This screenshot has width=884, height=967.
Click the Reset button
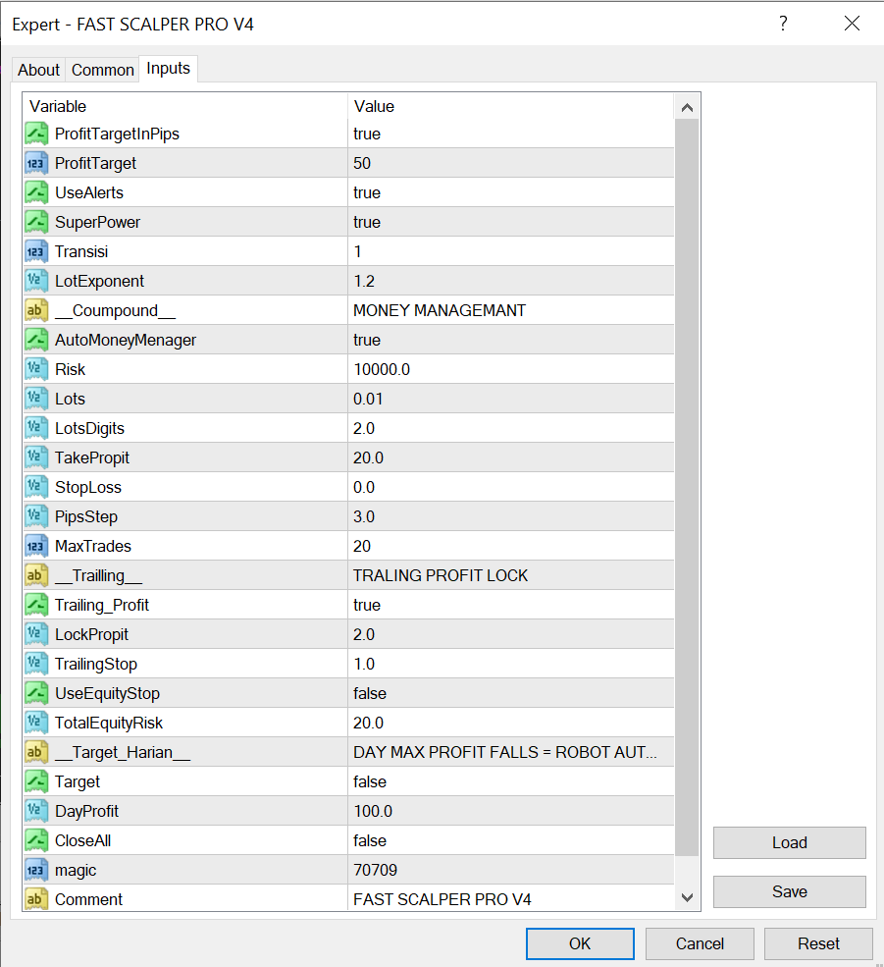tap(818, 943)
